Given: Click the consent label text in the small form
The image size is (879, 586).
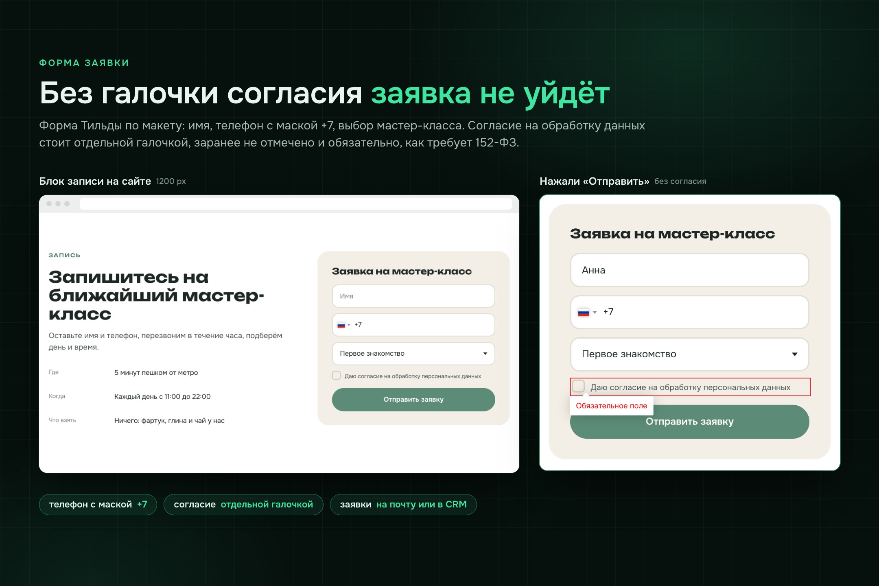Looking at the screenshot, I should point(413,376).
